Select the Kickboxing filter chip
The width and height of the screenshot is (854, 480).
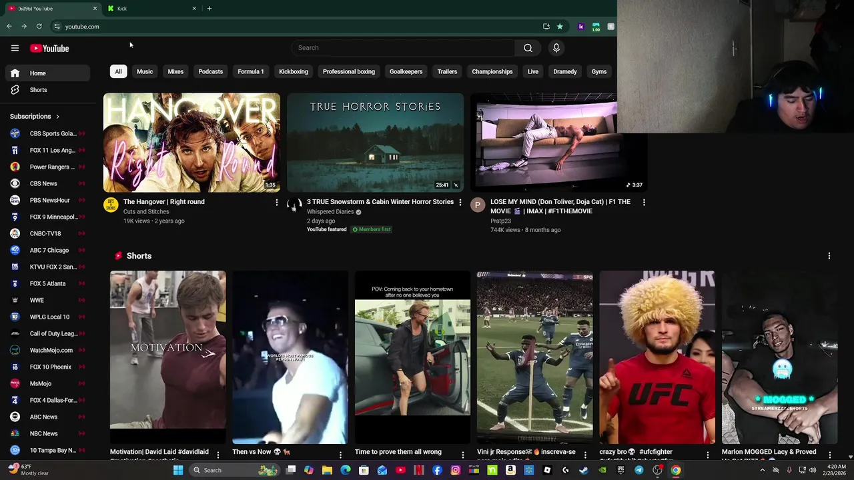tap(294, 71)
